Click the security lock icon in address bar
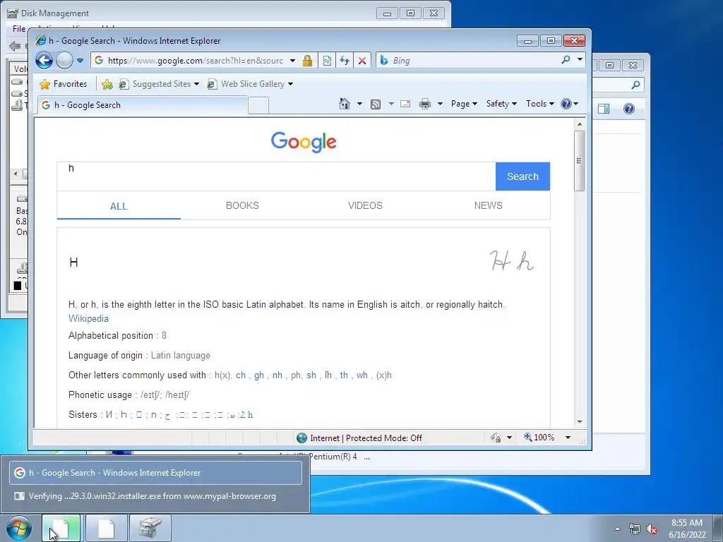 tap(308, 61)
